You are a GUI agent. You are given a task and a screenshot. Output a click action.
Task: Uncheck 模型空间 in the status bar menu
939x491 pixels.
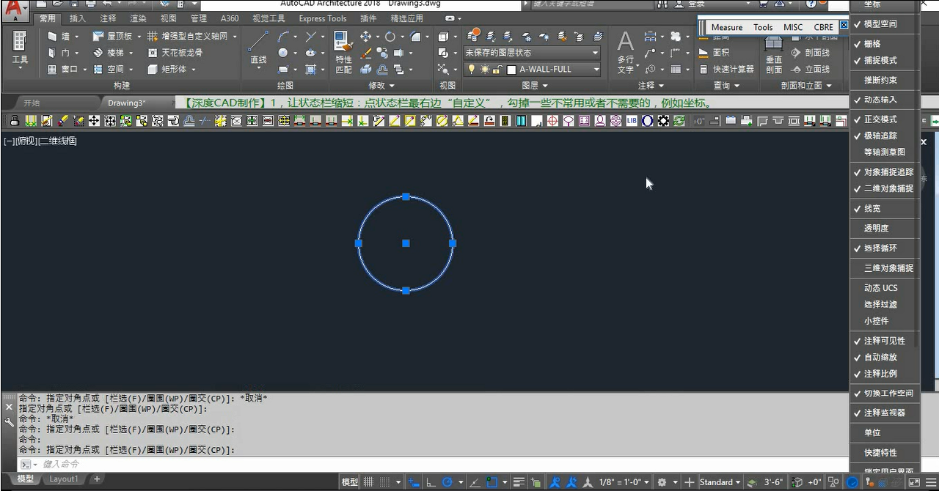[884, 24]
